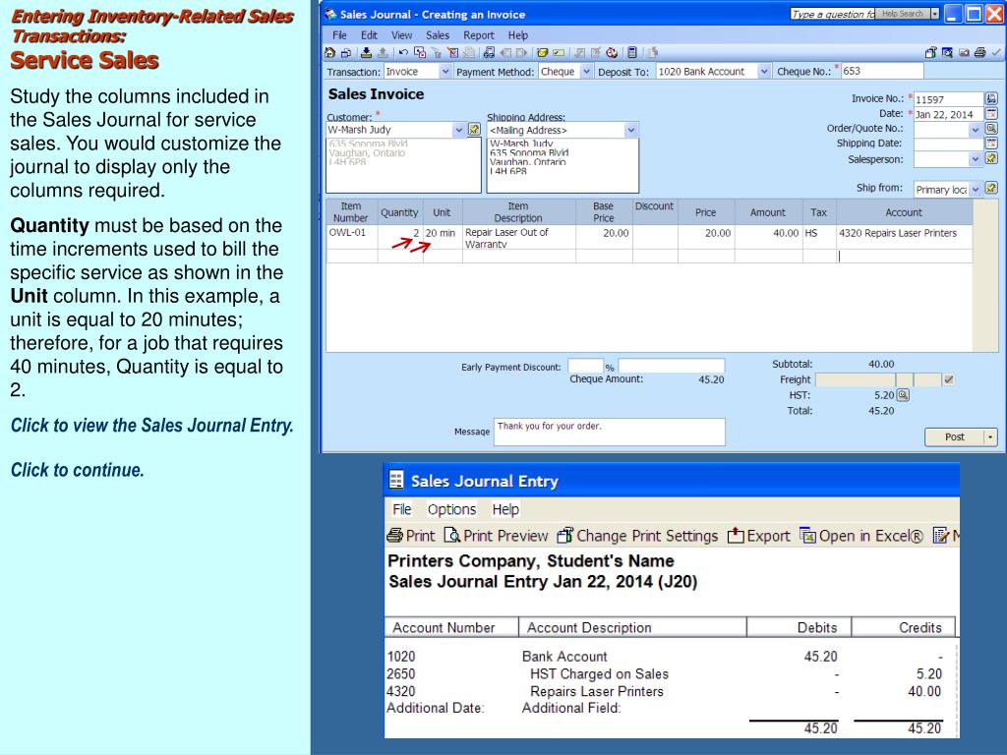Image resolution: width=1007 pixels, height=755 pixels.
Task: Click the print preview icon at toolbar right
Action: (947, 53)
